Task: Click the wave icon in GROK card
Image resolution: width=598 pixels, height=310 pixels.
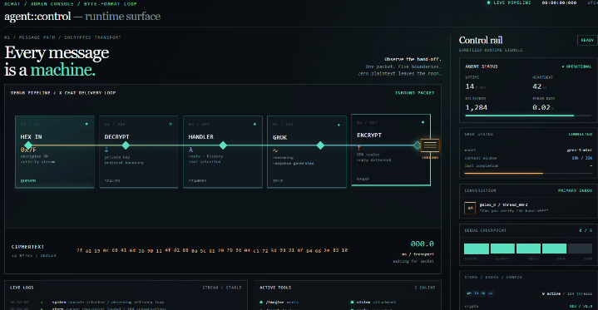Action: coord(275,150)
